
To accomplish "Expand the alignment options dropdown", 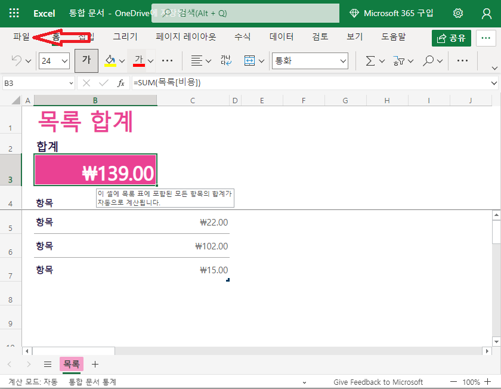I will pyautogui.click(x=209, y=61).
